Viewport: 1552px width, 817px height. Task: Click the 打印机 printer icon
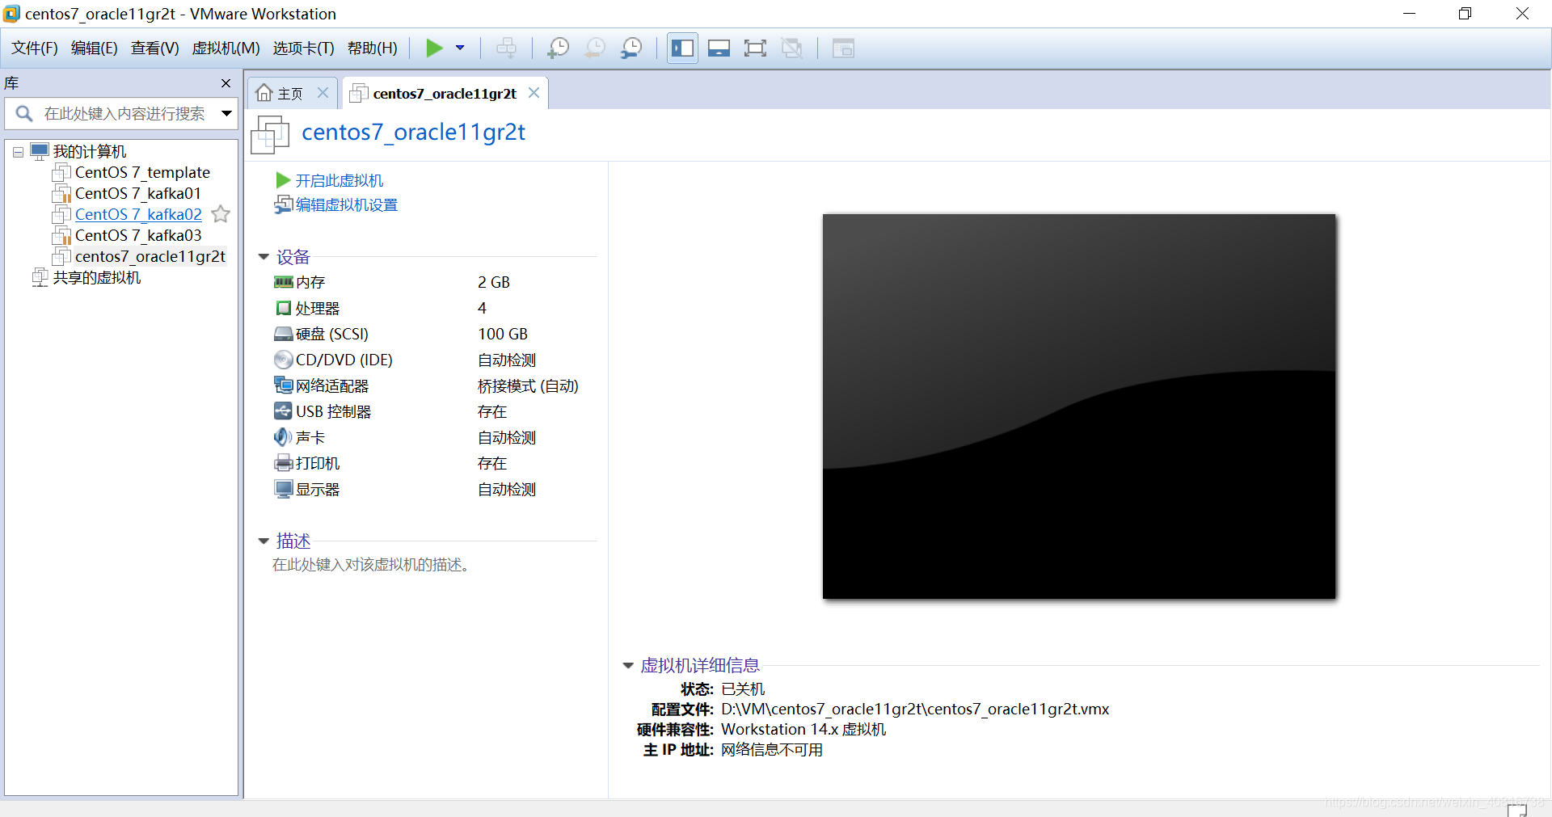click(x=283, y=463)
